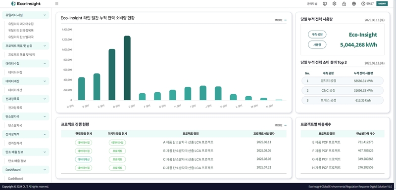
Task: Open 유틸리티 데이터수집 menu item
Action: click(21, 24)
